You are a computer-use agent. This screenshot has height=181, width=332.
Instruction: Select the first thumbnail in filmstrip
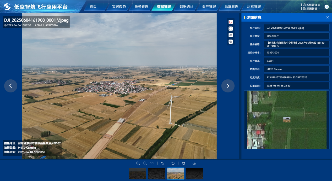(x=138, y=173)
